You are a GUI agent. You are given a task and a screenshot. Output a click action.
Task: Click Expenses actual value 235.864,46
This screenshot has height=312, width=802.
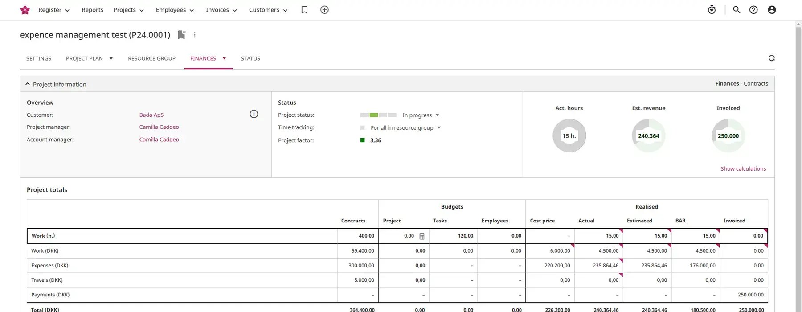[x=606, y=266]
